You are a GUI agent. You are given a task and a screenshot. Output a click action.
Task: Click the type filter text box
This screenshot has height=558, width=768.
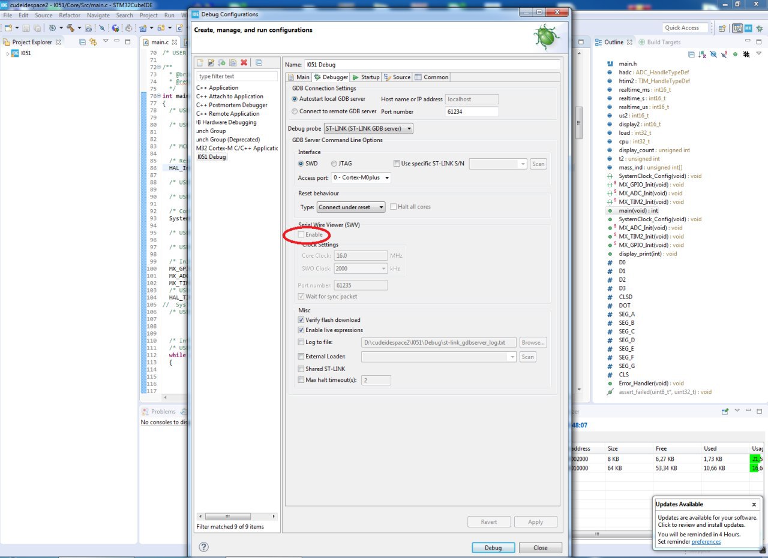coord(237,76)
